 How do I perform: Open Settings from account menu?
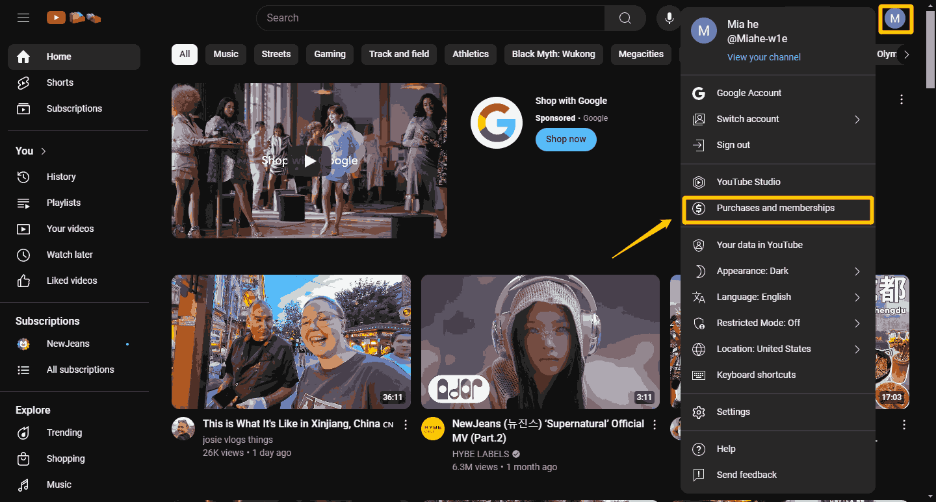[778, 412]
